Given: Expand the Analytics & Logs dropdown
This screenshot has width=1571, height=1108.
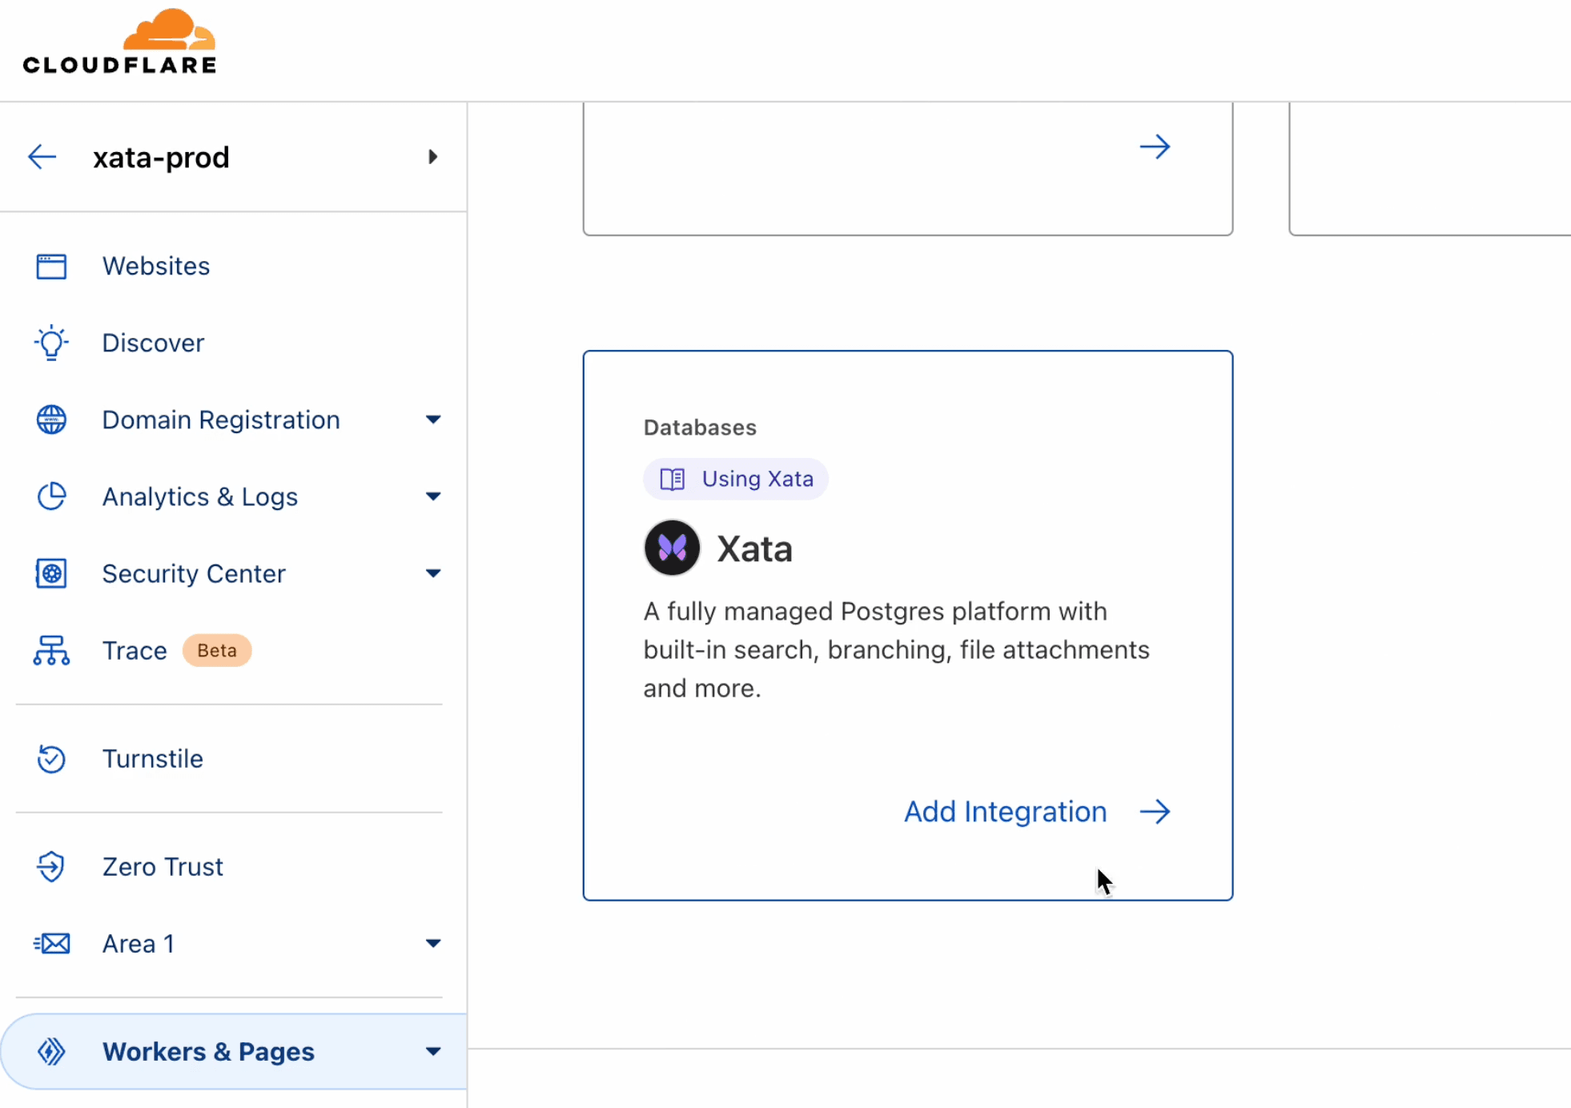Looking at the screenshot, I should (433, 496).
